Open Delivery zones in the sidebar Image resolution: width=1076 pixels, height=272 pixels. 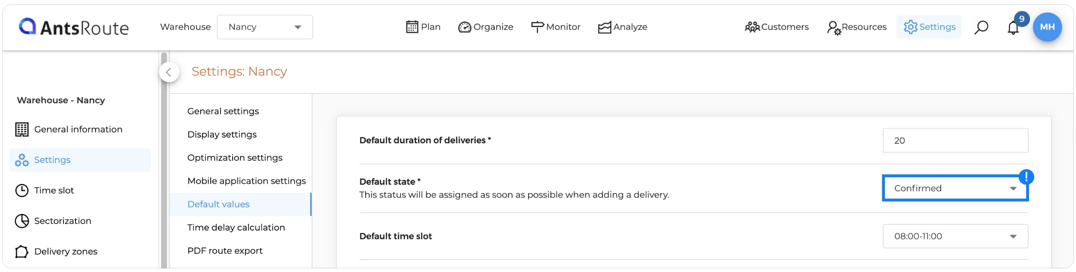click(x=56, y=252)
